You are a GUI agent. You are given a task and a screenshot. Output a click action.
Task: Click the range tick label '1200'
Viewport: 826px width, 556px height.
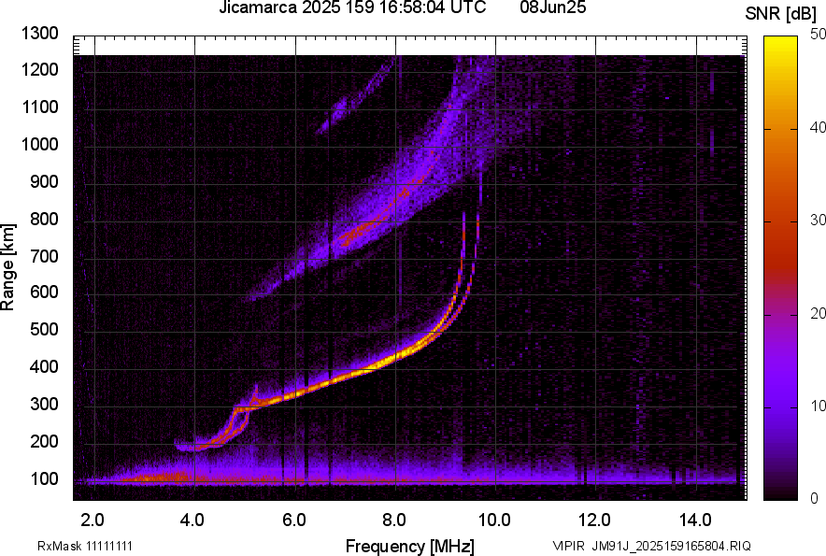(39, 69)
